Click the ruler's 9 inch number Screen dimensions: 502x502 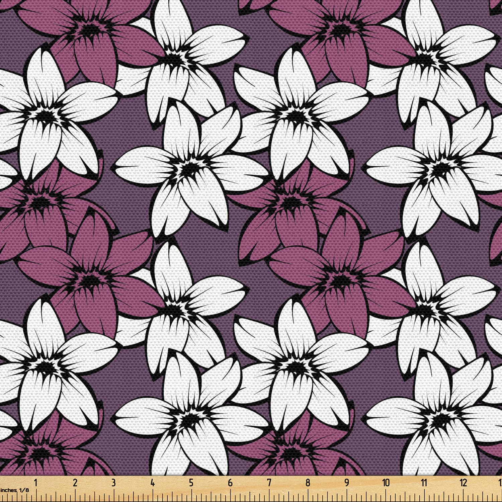pos(347,483)
